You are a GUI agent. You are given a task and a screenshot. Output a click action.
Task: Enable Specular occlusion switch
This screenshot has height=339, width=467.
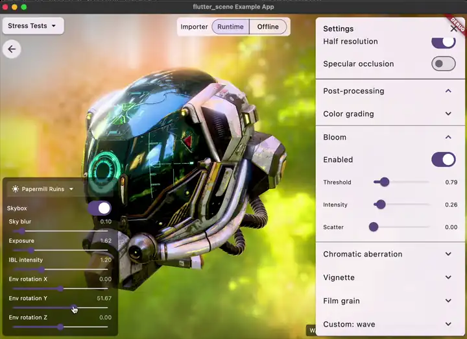(443, 64)
